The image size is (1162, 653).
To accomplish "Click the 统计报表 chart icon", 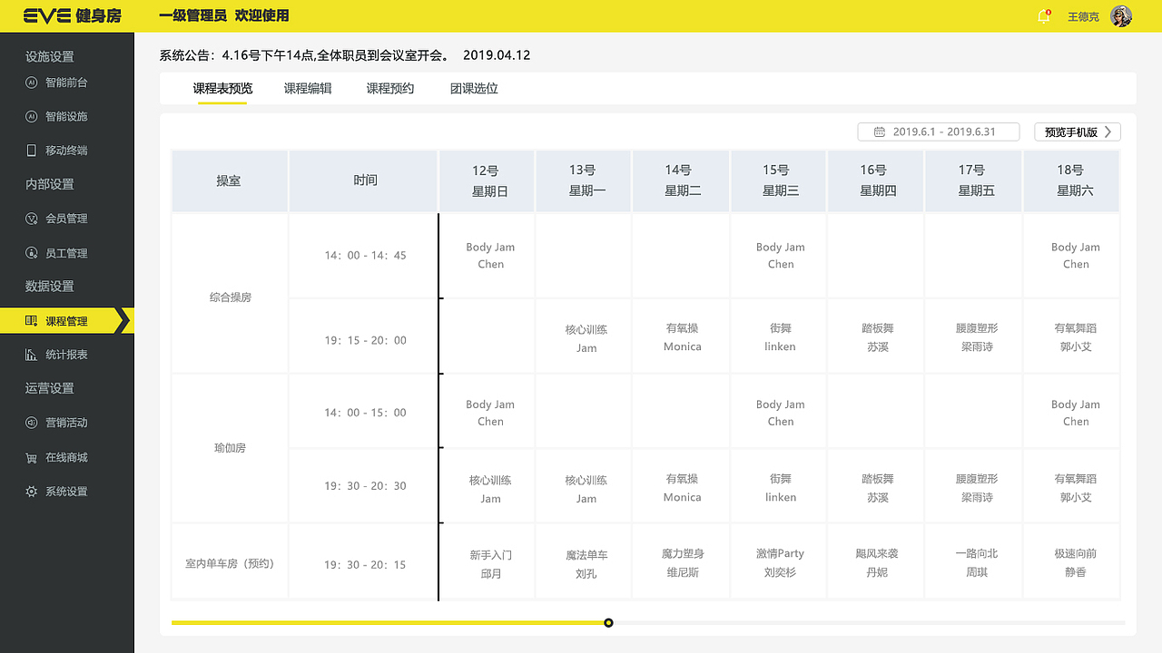I will (31, 355).
